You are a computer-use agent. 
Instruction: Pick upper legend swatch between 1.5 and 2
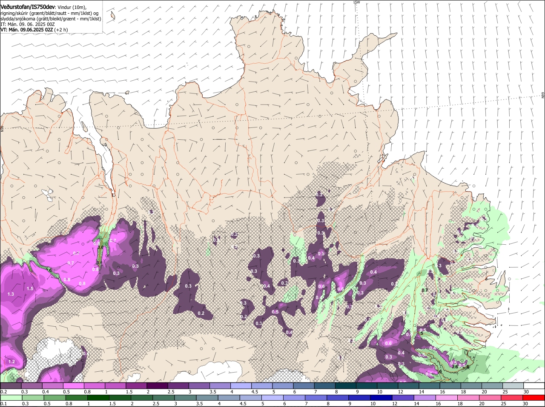coord(136,386)
